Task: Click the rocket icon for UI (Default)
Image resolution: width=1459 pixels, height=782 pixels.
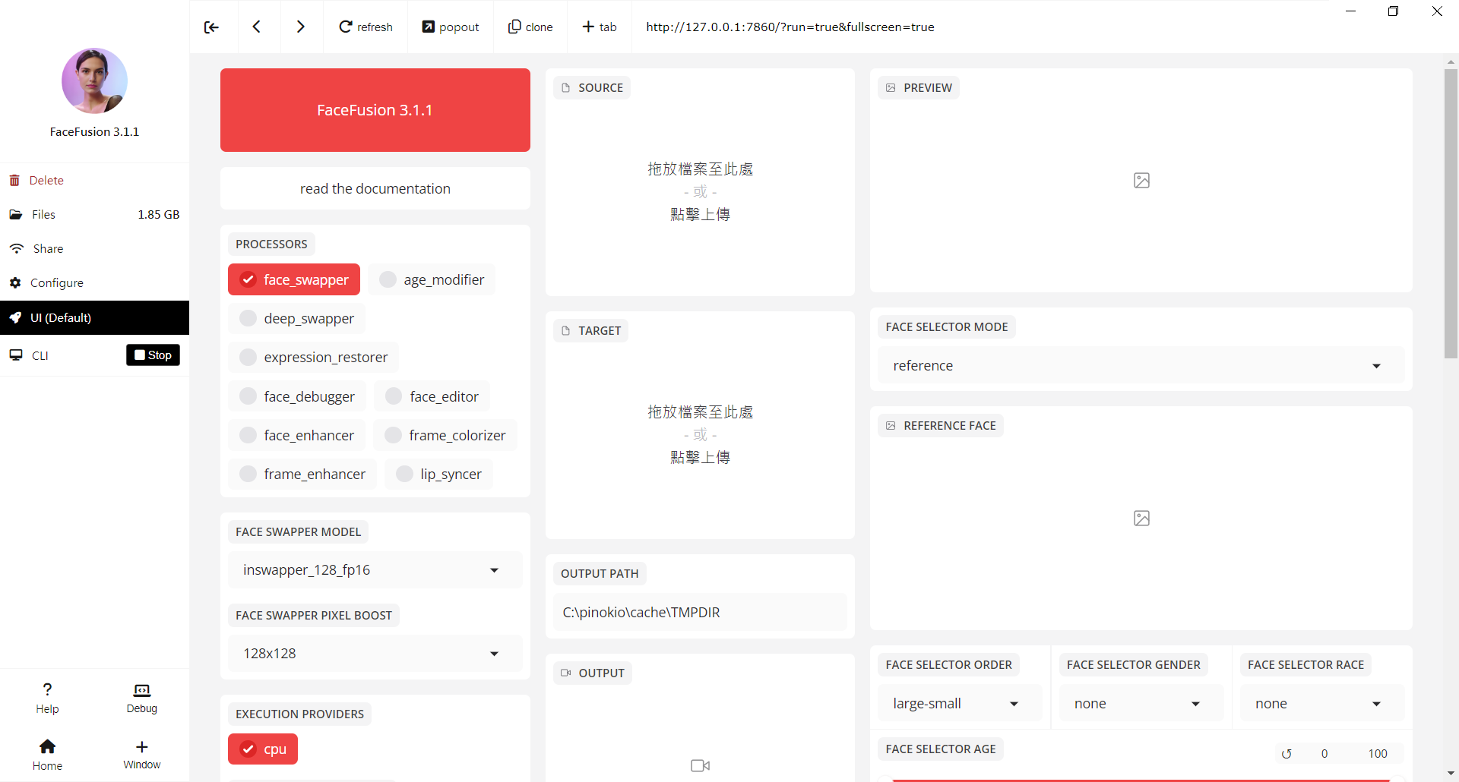Action: point(15,317)
